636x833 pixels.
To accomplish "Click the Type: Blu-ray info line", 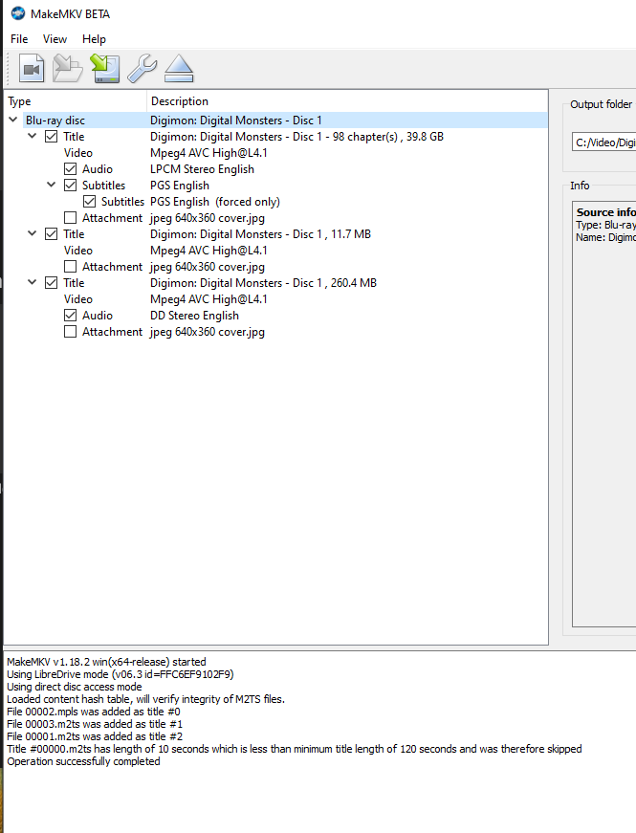I will (x=605, y=225).
